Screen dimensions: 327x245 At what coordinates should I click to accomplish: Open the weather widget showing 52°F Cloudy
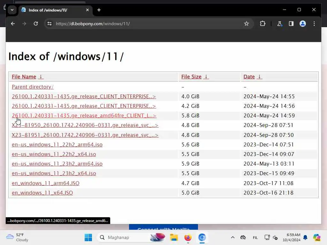(x=17, y=237)
